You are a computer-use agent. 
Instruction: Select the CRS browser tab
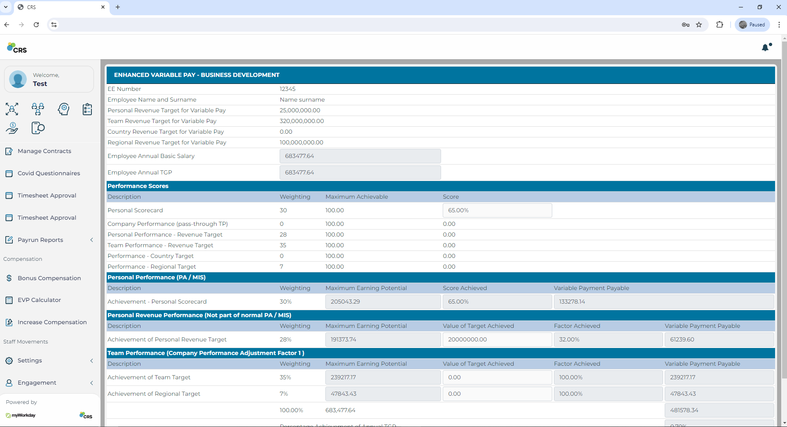62,7
